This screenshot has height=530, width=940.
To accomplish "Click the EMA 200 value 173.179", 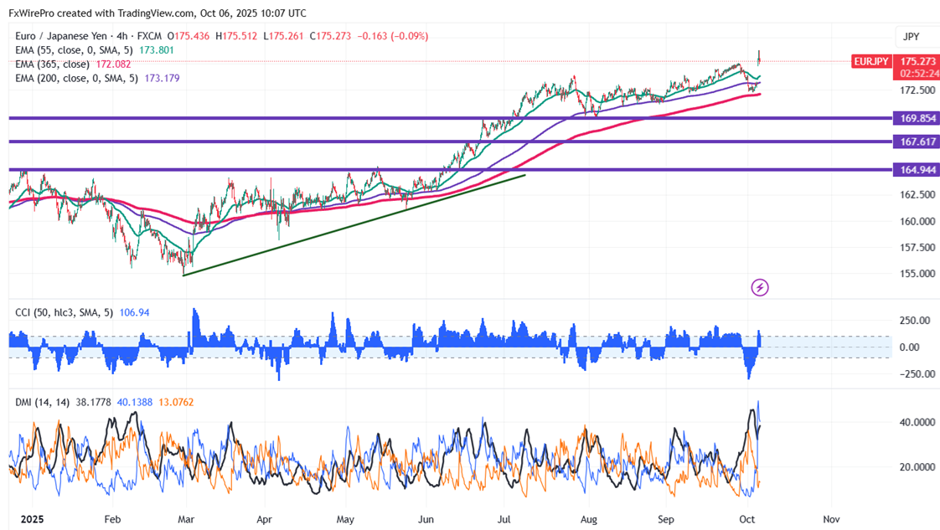I will click(x=162, y=78).
